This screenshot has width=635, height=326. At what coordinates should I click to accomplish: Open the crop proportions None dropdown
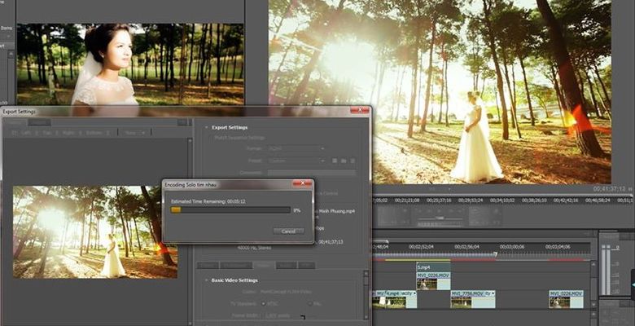[134, 133]
